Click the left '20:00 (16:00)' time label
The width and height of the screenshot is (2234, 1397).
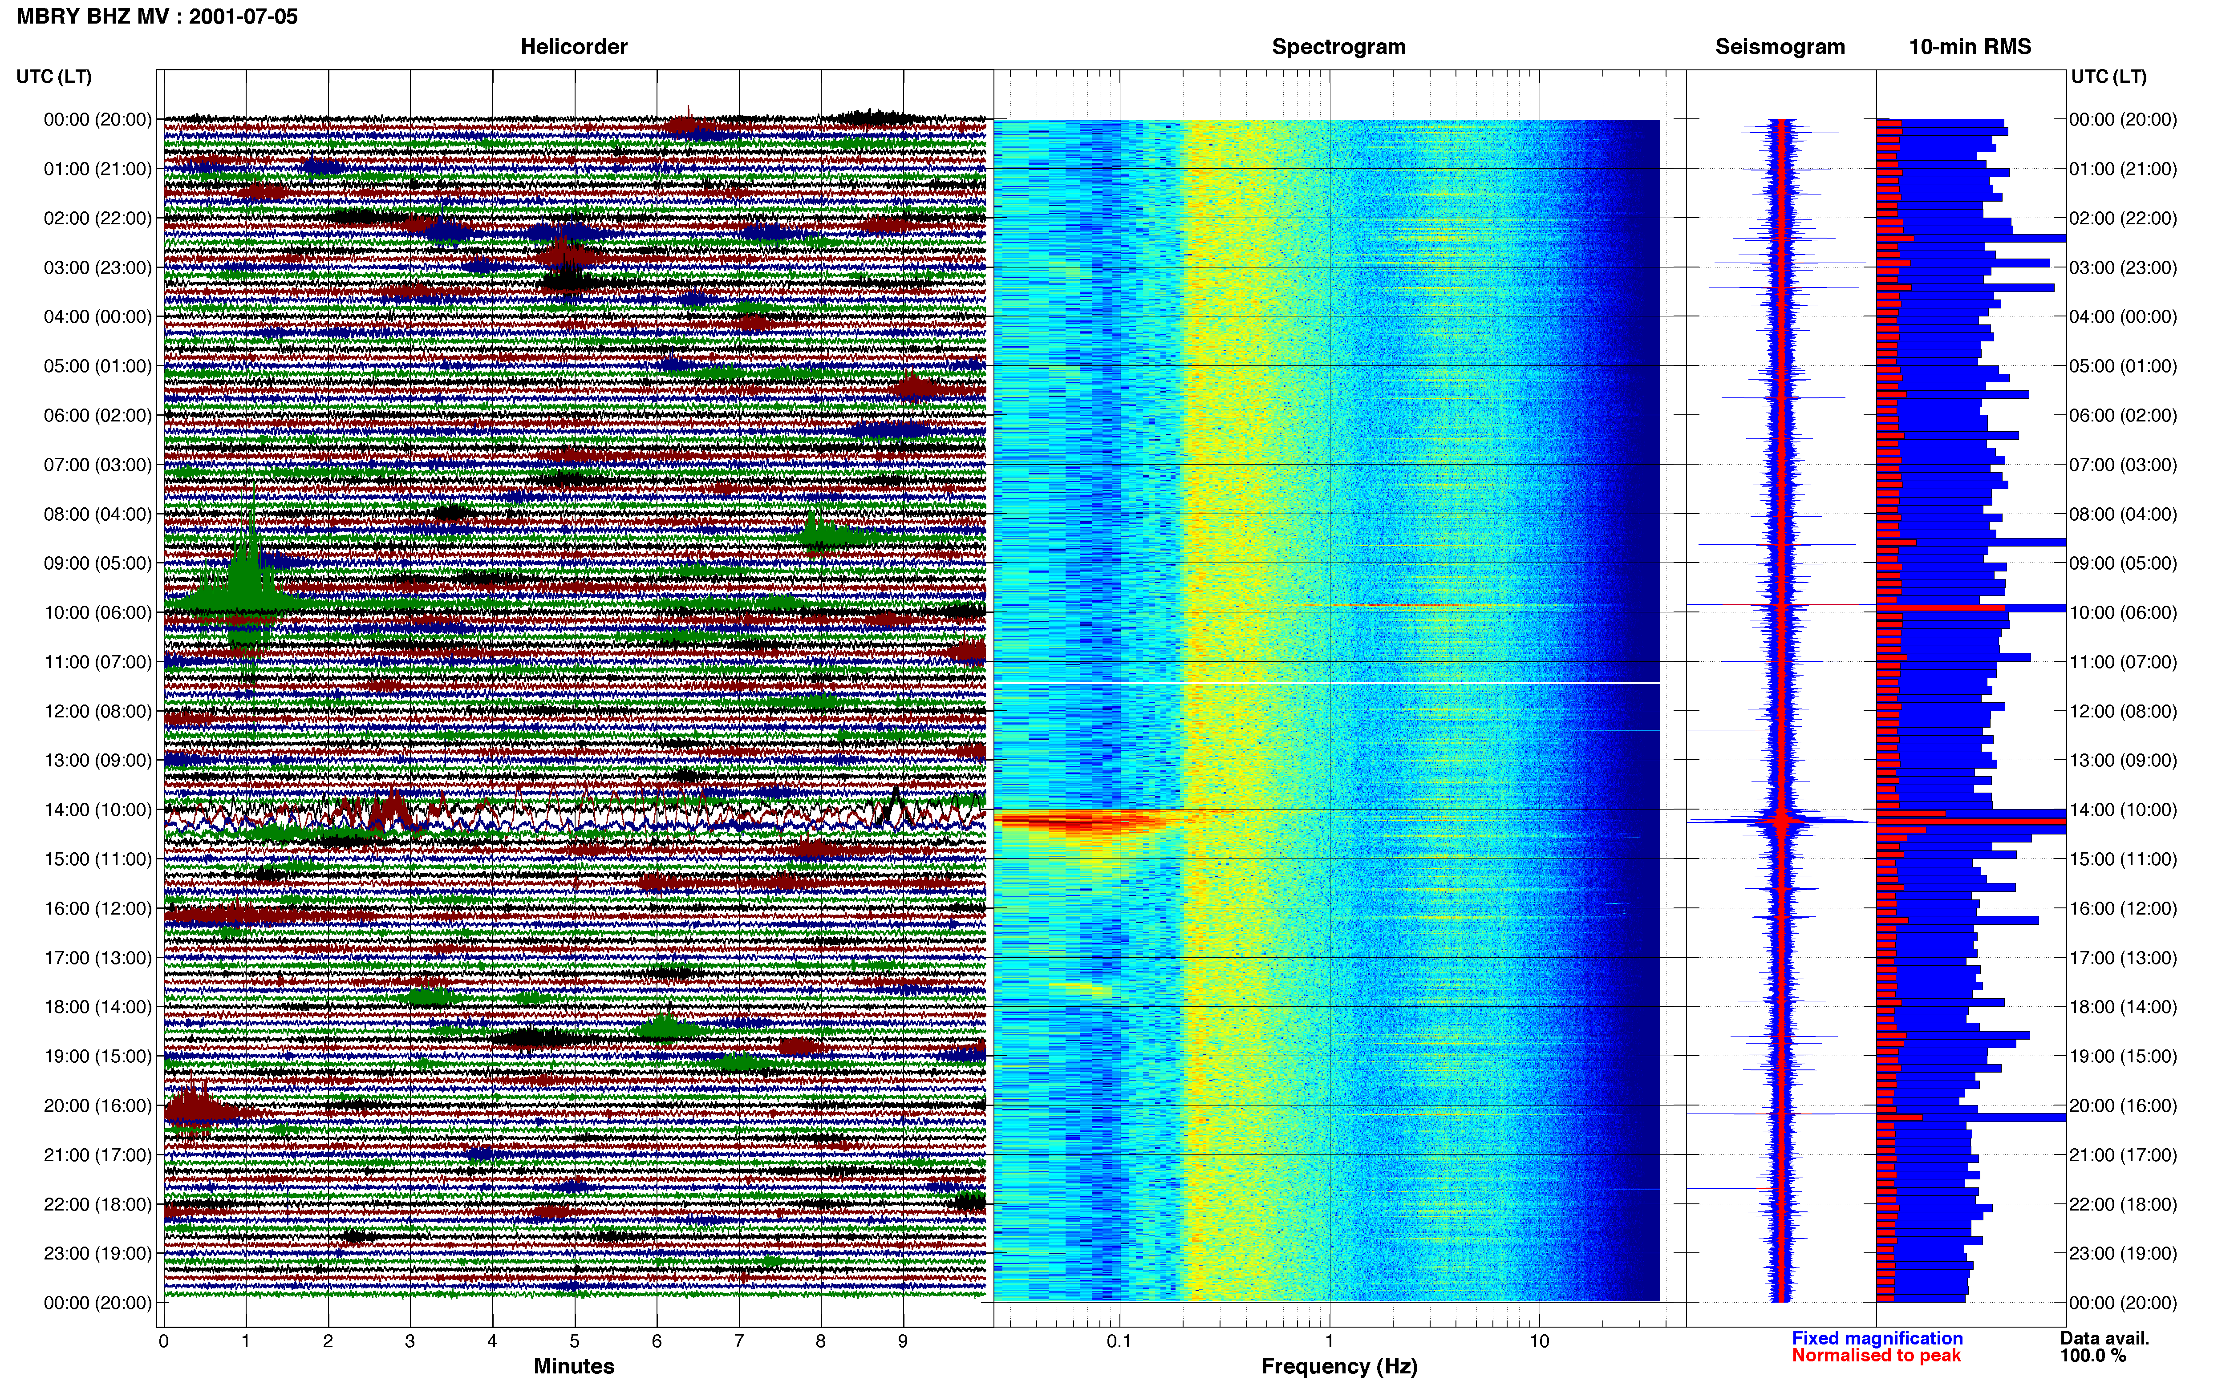tap(98, 1105)
